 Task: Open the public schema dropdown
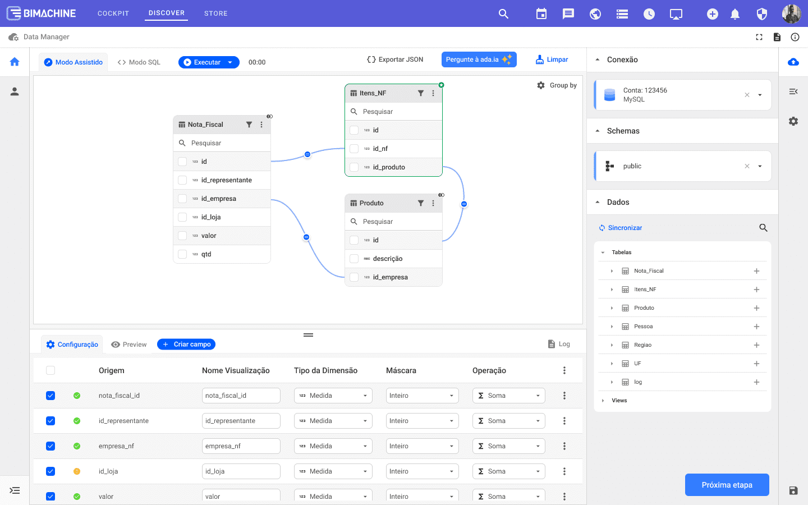(x=760, y=166)
